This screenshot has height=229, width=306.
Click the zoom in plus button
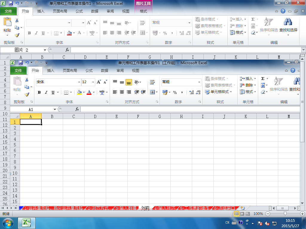pyautogui.click(x=302, y=213)
